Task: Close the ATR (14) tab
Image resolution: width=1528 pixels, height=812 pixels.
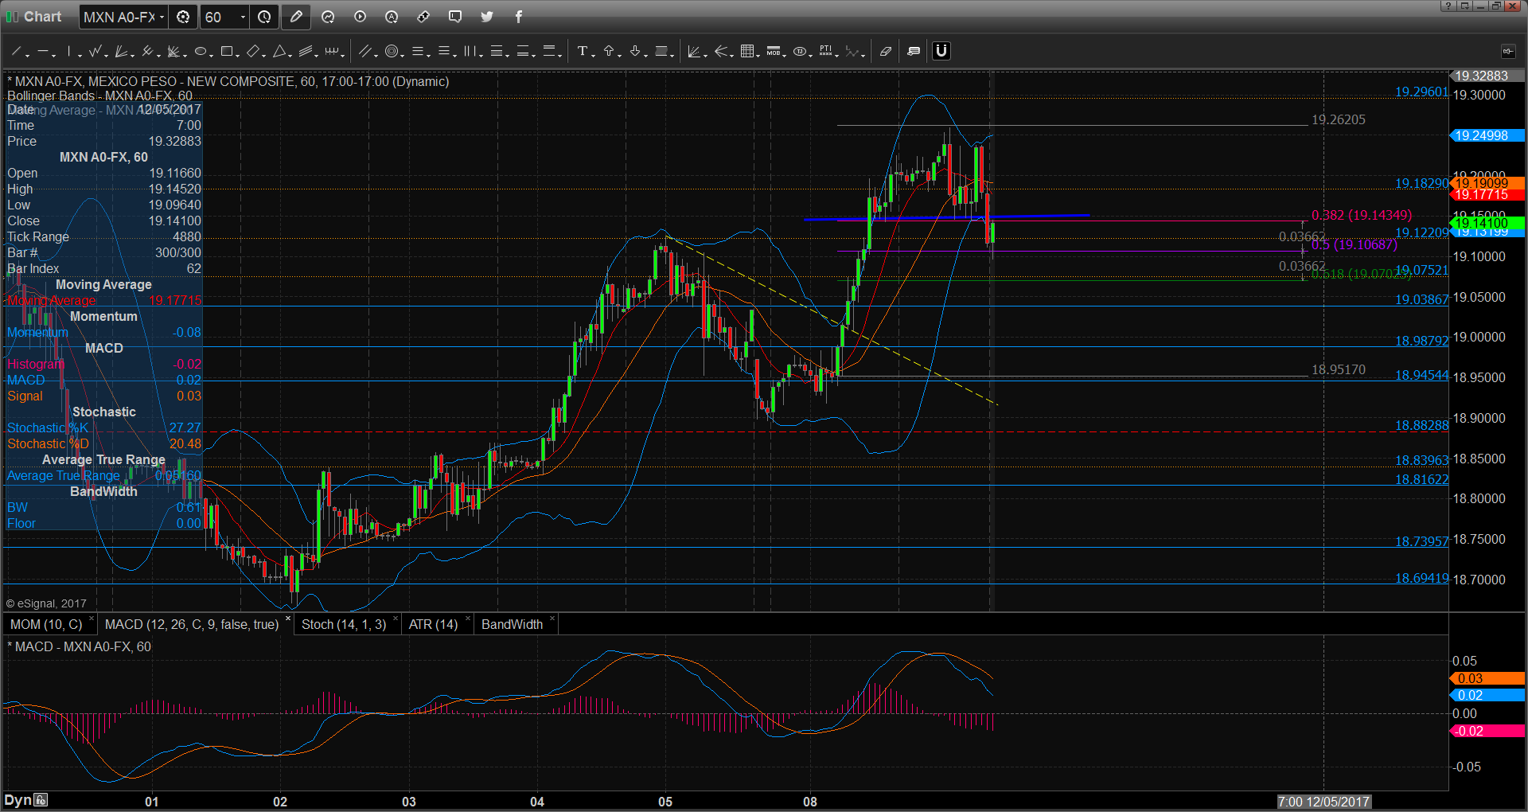Action: pos(467,619)
